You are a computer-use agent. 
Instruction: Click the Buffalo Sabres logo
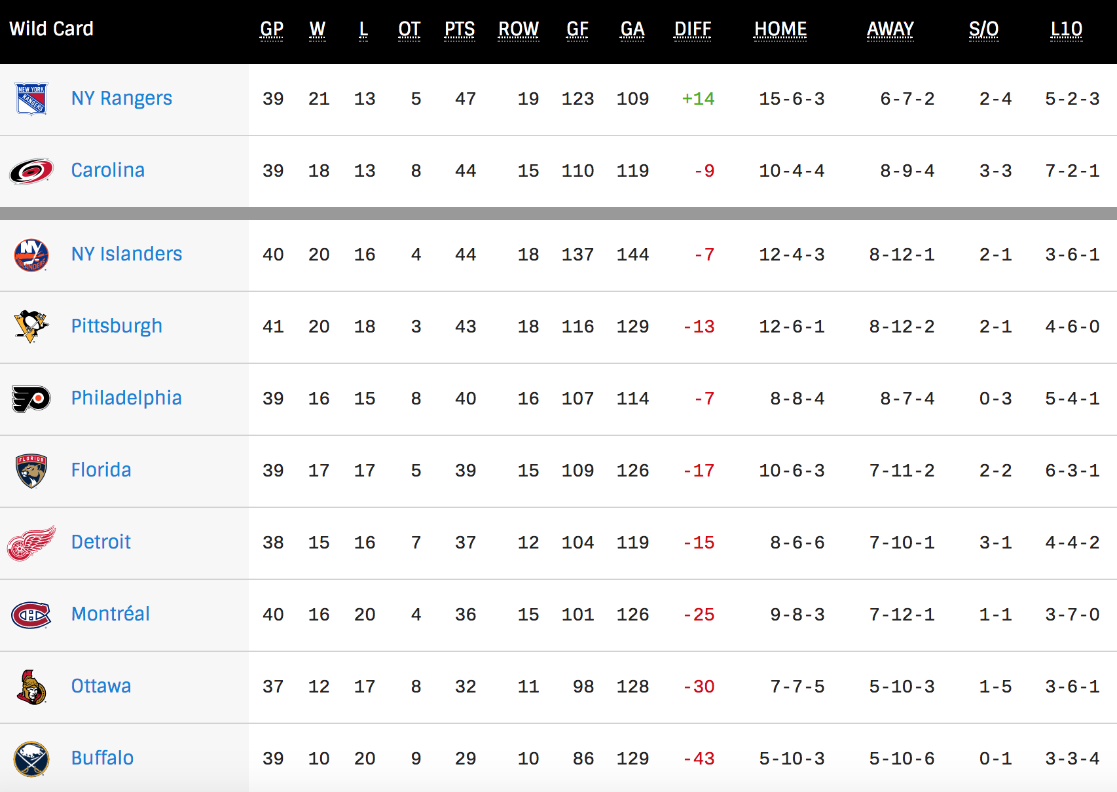(31, 759)
